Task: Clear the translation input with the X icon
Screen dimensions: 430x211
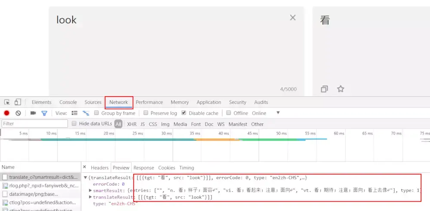Action: (x=292, y=18)
